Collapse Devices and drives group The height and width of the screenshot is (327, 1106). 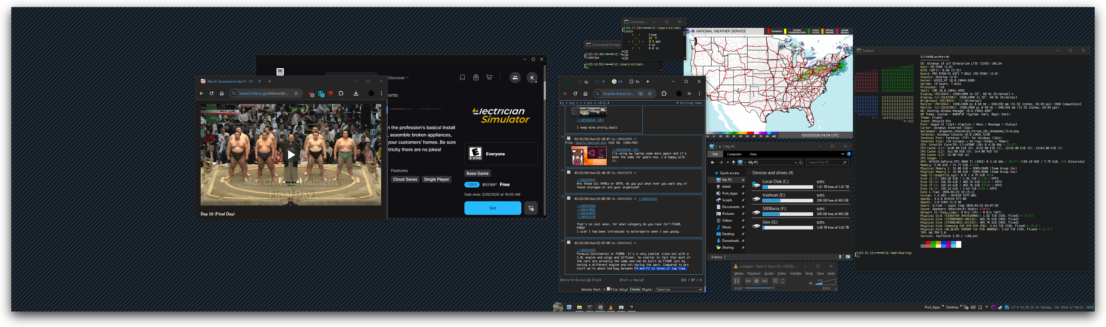(750, 173)
